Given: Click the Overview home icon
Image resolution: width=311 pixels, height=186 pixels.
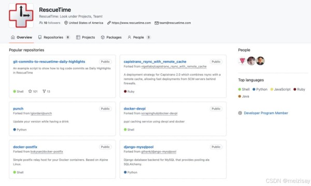Looking at the screenshot, I should pyautogui.click(x=13, y=37).
